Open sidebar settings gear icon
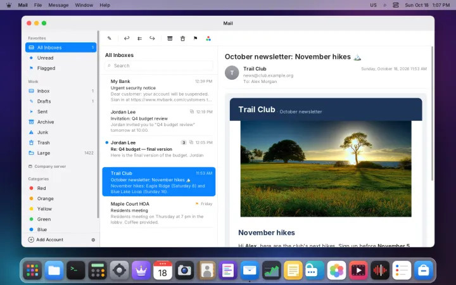 click(x=93, y=240)
